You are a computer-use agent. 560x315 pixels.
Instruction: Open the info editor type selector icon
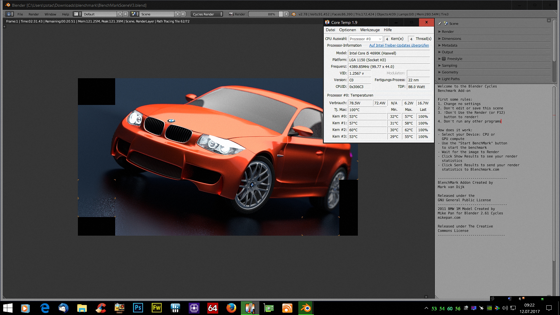(x=10, y=14)
